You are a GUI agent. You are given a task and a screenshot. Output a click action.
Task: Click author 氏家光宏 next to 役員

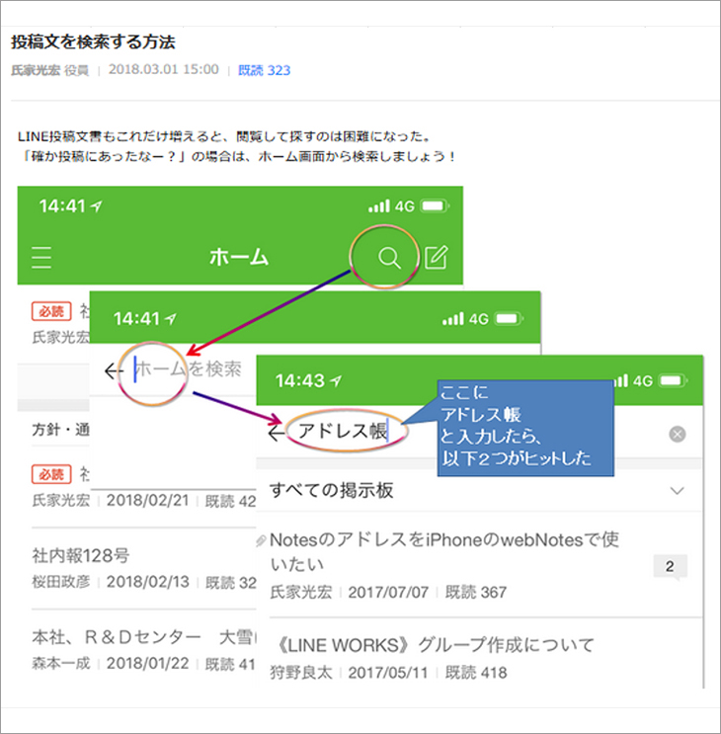pos(35,70)
